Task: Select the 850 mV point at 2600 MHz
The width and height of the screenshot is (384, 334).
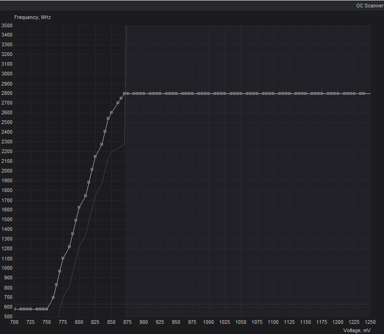Action: 111,112
